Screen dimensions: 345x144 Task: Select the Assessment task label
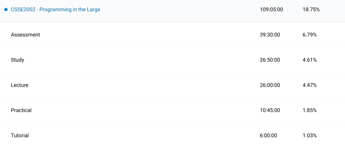click(25, 35)
